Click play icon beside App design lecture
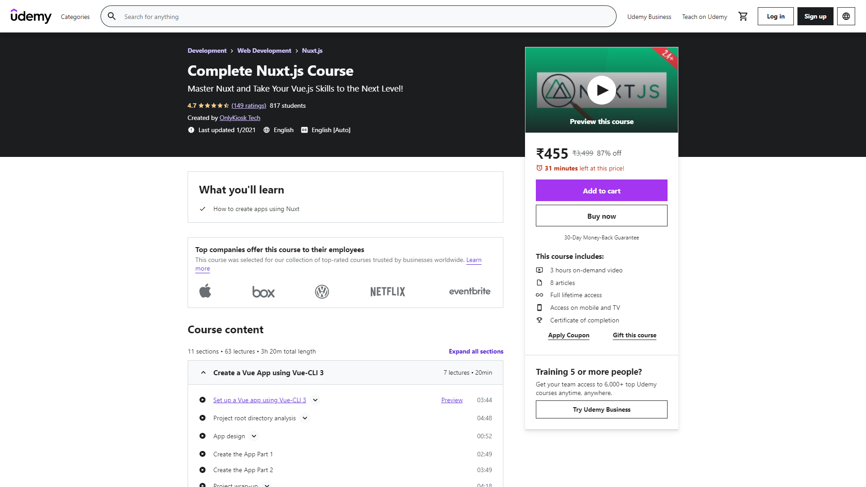 [x=203, y=436]
